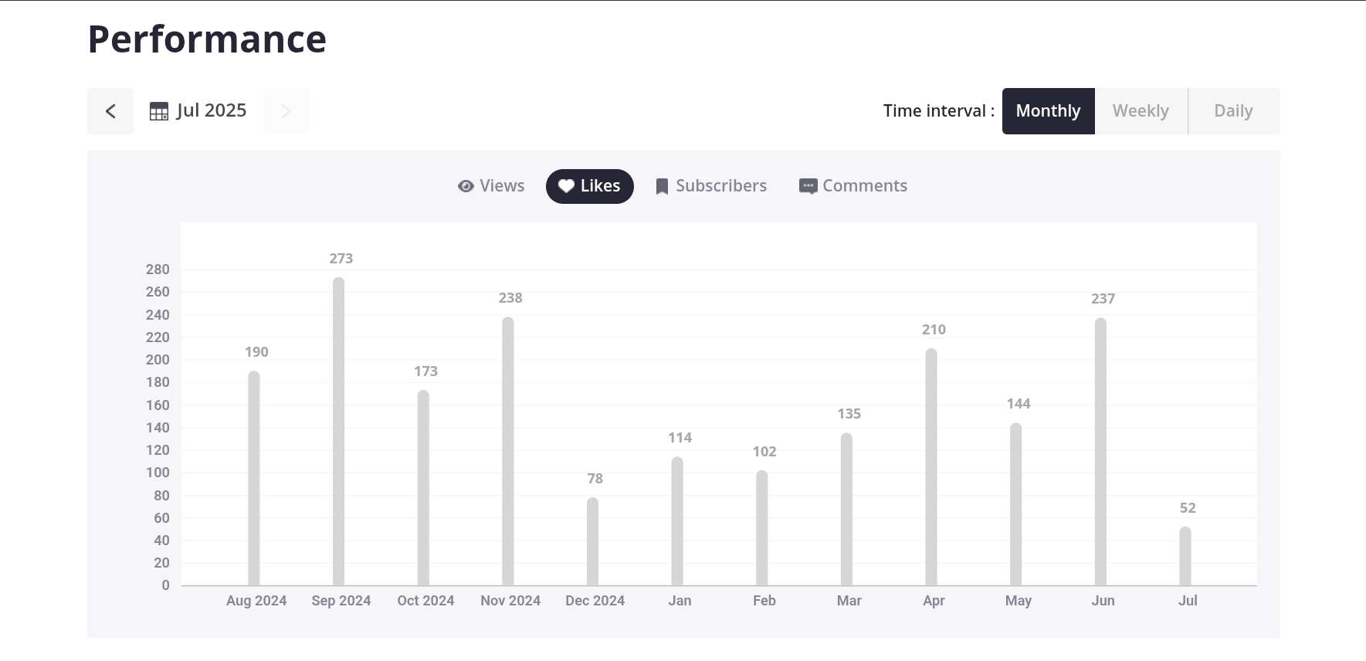Select the Monthly time interval
Screen dimensions: 1366x661
(x=1048, y=111)
